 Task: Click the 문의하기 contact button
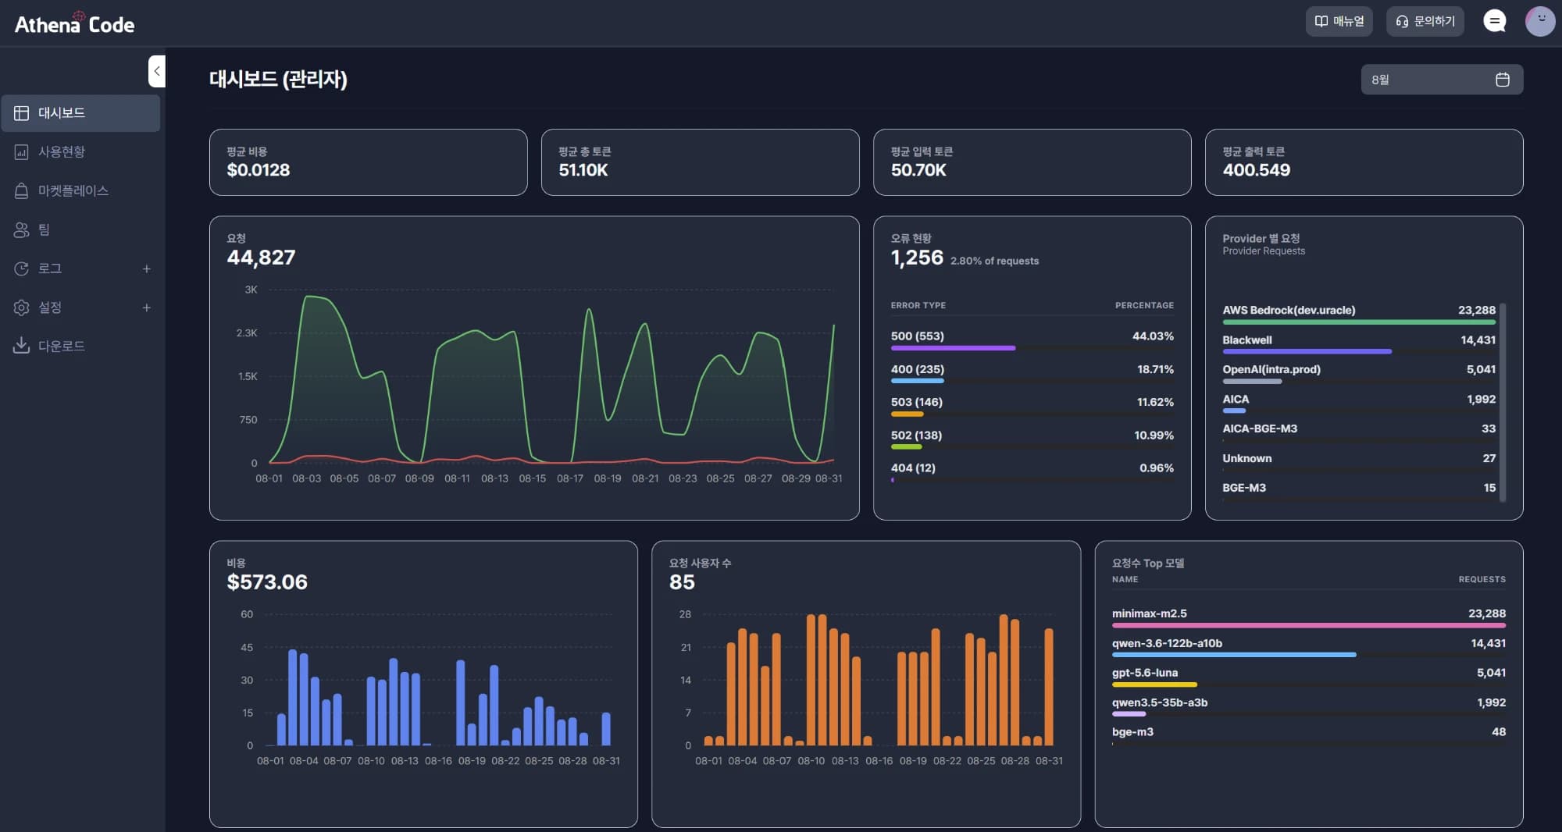click(x=1425, y=21)
